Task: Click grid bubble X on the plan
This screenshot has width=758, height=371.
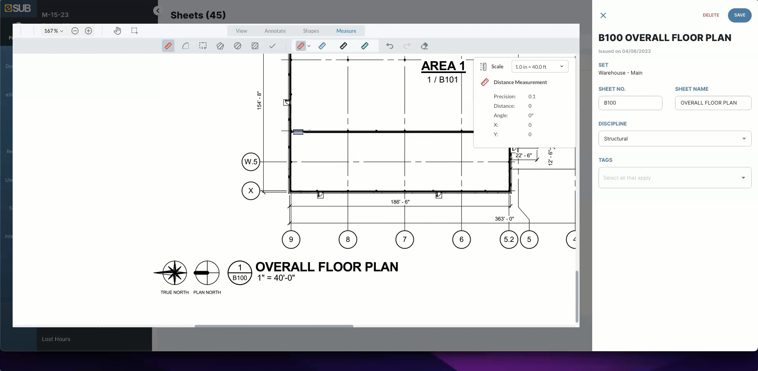Action: tap(251, 191)
